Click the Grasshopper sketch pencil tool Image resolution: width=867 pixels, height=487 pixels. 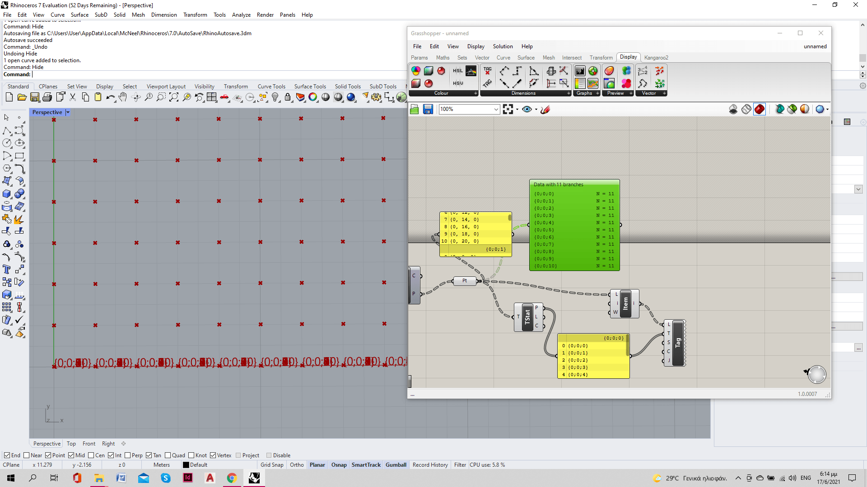coord(545,109)
